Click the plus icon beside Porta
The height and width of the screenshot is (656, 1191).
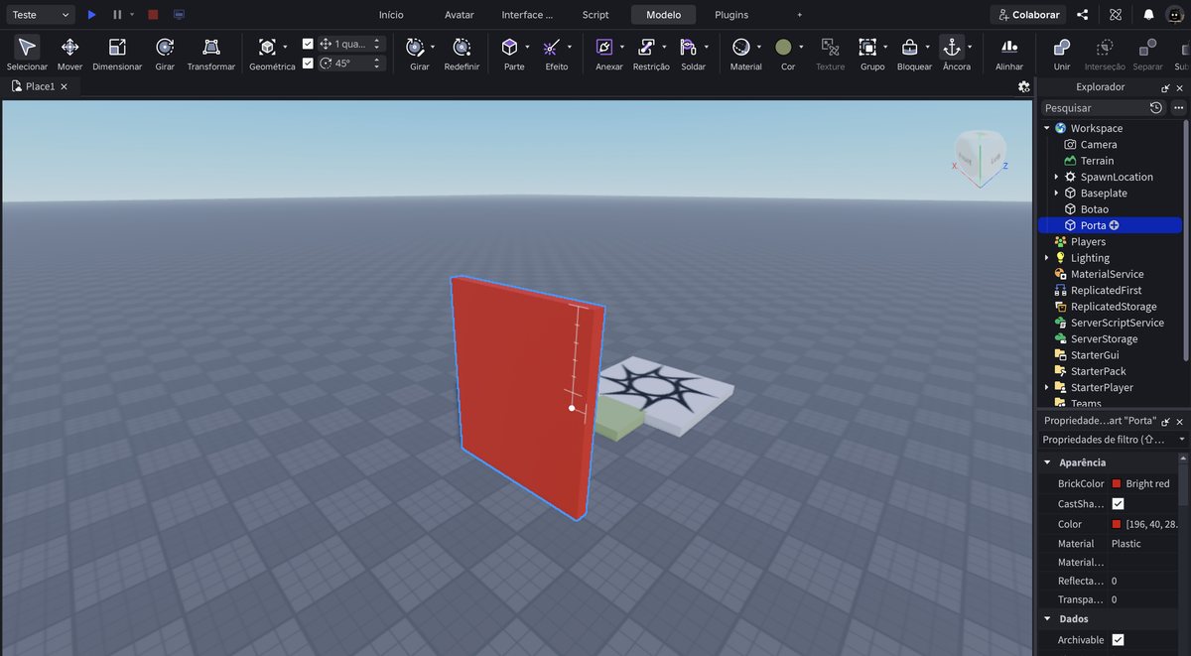(x=1115, y=225)
